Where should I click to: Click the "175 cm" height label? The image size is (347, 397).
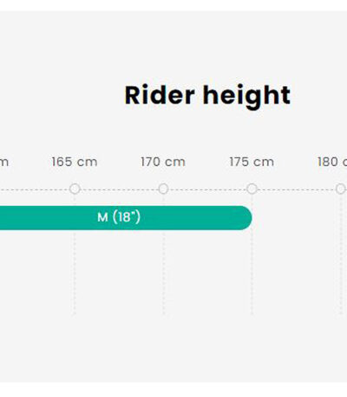pos(252,162)
